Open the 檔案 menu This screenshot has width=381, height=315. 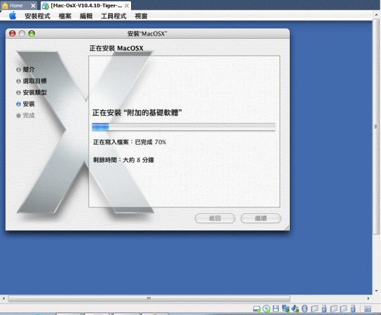tap(65, 16)
